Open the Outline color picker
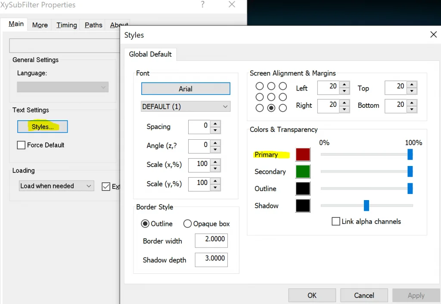The height and width of the screenshot is (304, 441). [303, 188]
